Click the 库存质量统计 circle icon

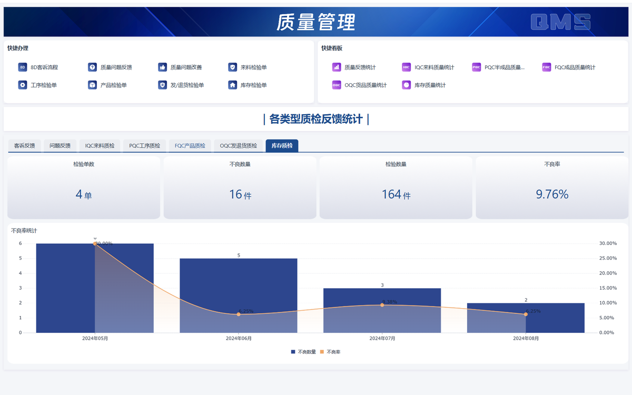click(406, 85)
